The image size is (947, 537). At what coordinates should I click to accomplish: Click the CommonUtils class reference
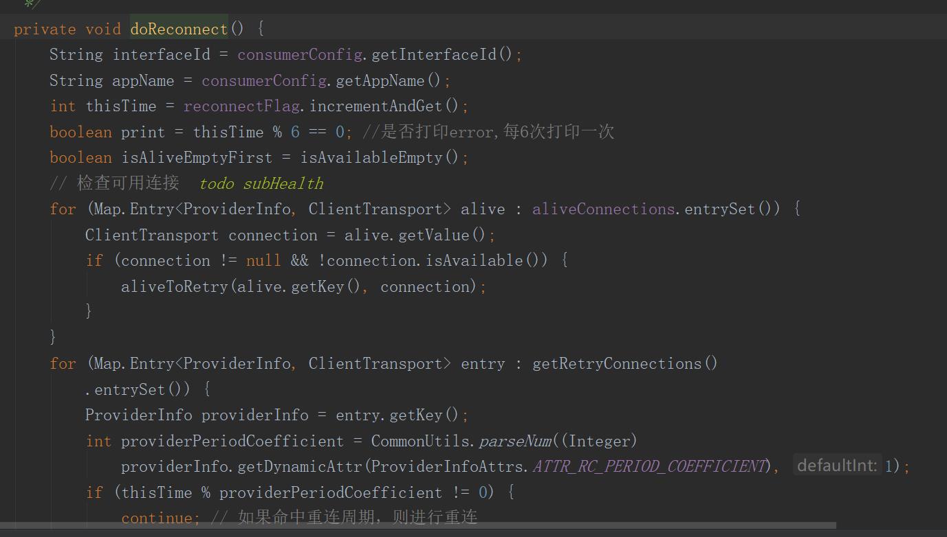coord(421,441)
